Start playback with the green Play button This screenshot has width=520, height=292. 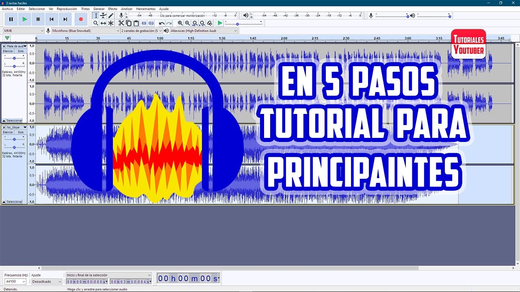point(24,19)
